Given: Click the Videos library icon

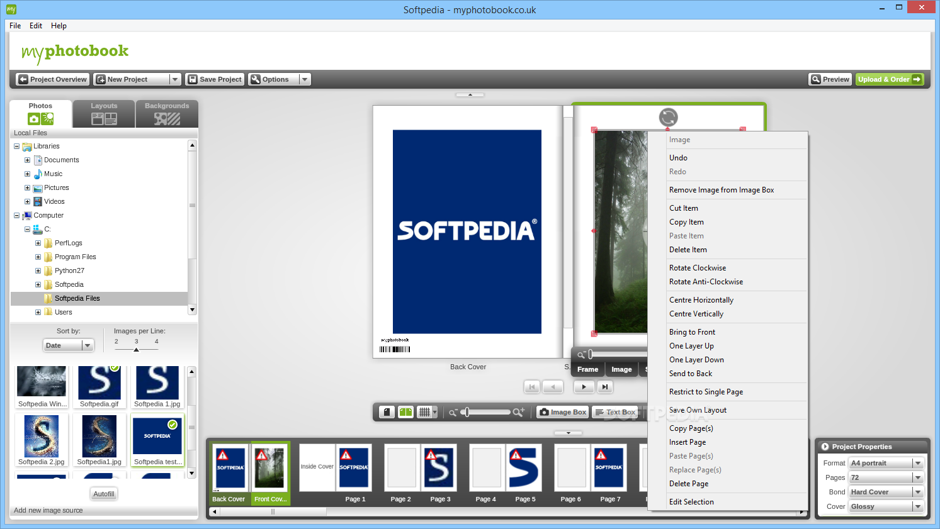Looking at the screenshot, I should [x=38, y=202].
